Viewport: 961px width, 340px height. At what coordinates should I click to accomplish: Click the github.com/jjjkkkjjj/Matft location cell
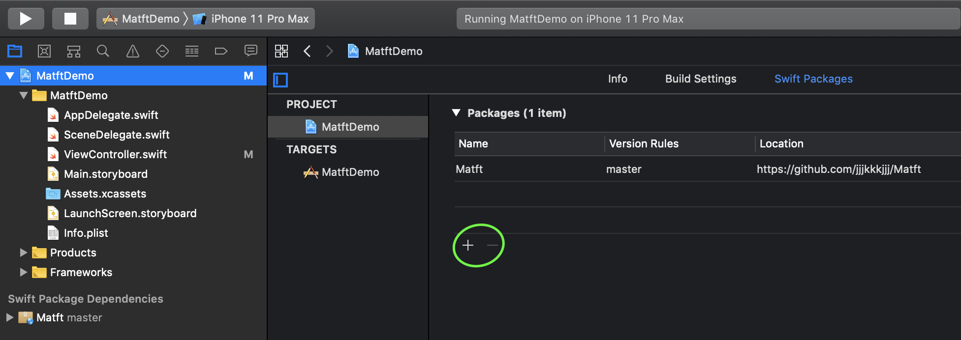tap(858, 169)
